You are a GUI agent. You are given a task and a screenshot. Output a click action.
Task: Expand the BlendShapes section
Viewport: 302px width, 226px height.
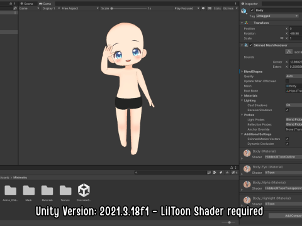click(x=242, y=72)
